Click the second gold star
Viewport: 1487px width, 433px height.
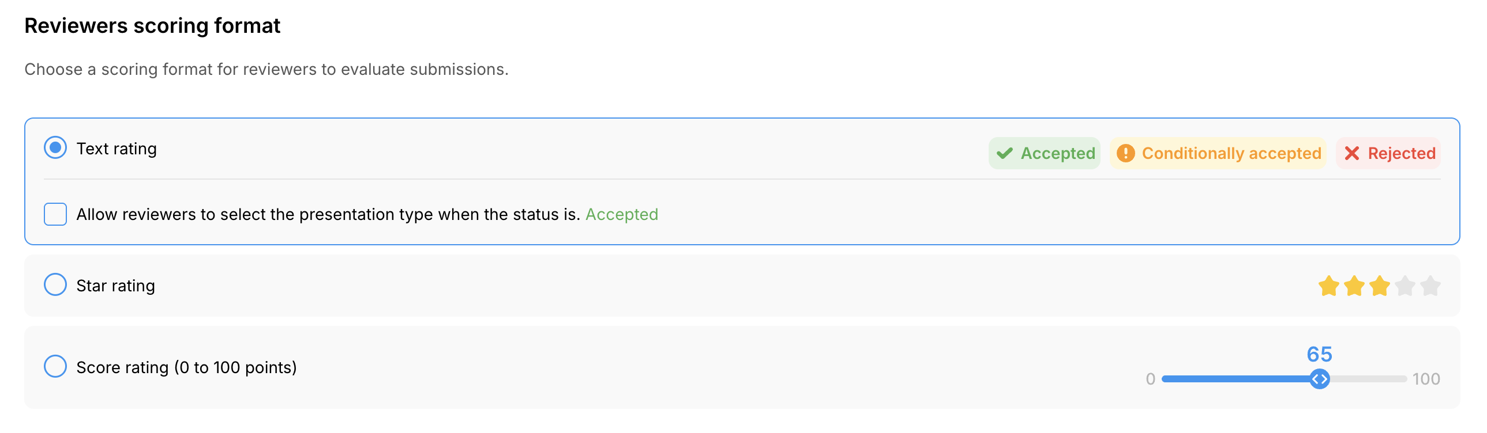pyautogui.click(x=1354, y=286)
